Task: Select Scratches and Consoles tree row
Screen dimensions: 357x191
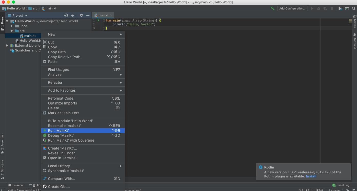Action: 26,50
